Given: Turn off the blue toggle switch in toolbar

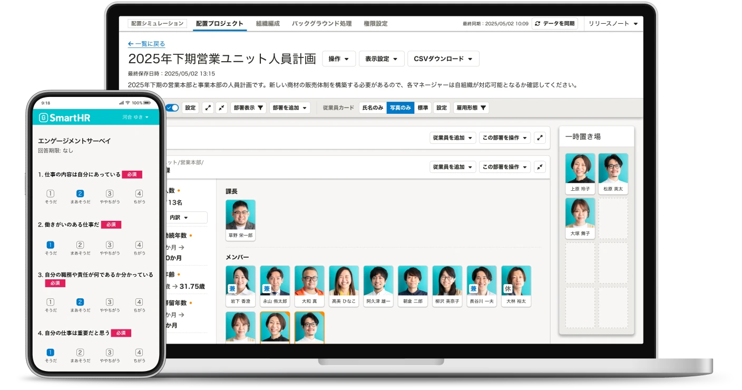Looking at the screenshot, I should point(171,108).
